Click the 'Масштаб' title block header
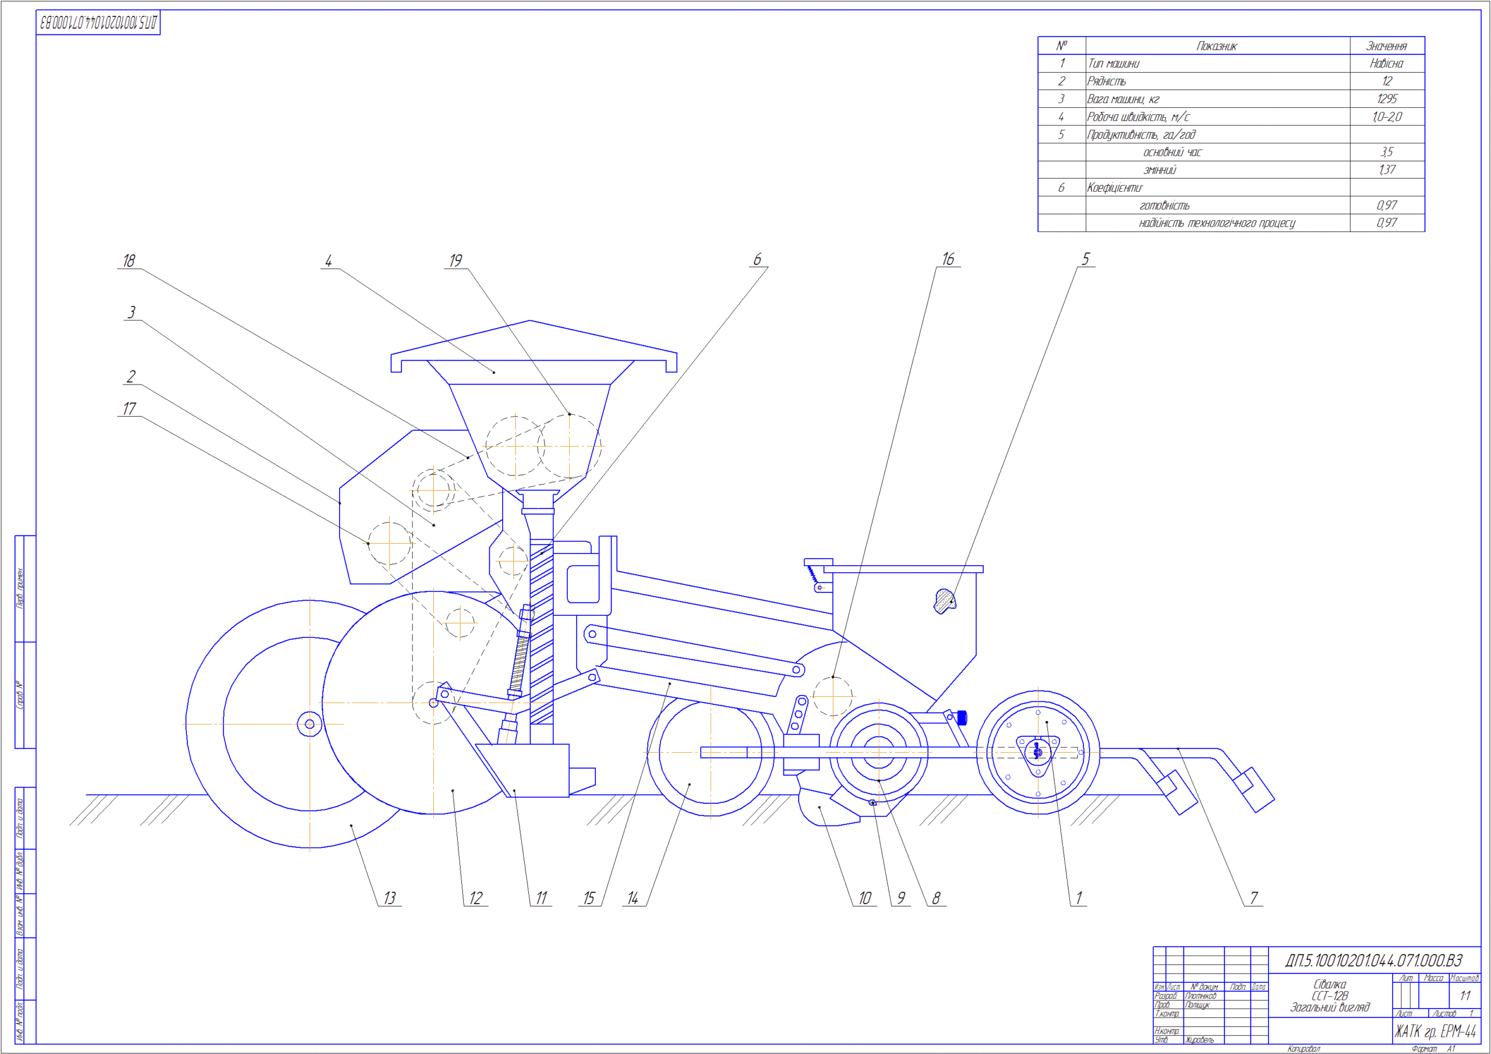Image resolution: width=1491 pixels, height=1054 pixels. click(x=1464, y=978)
